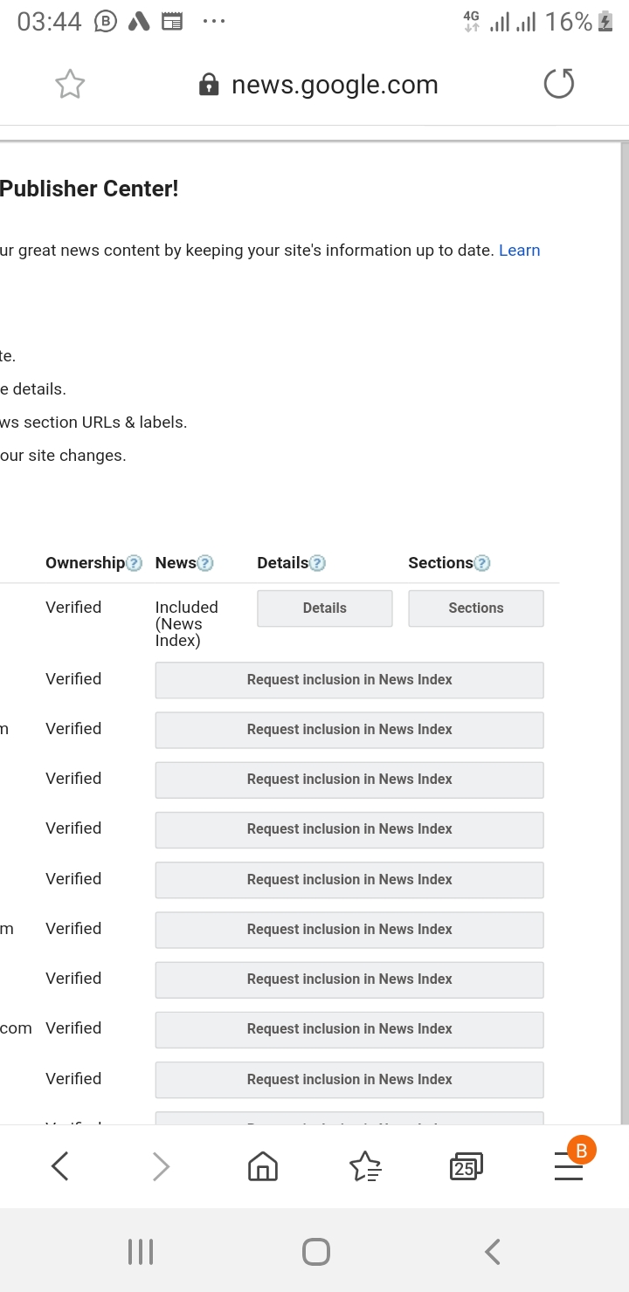Viewport: 629px width, 1292px height.
Task: Select the 'Publisher Center!' heading
Action: (89, 189)
